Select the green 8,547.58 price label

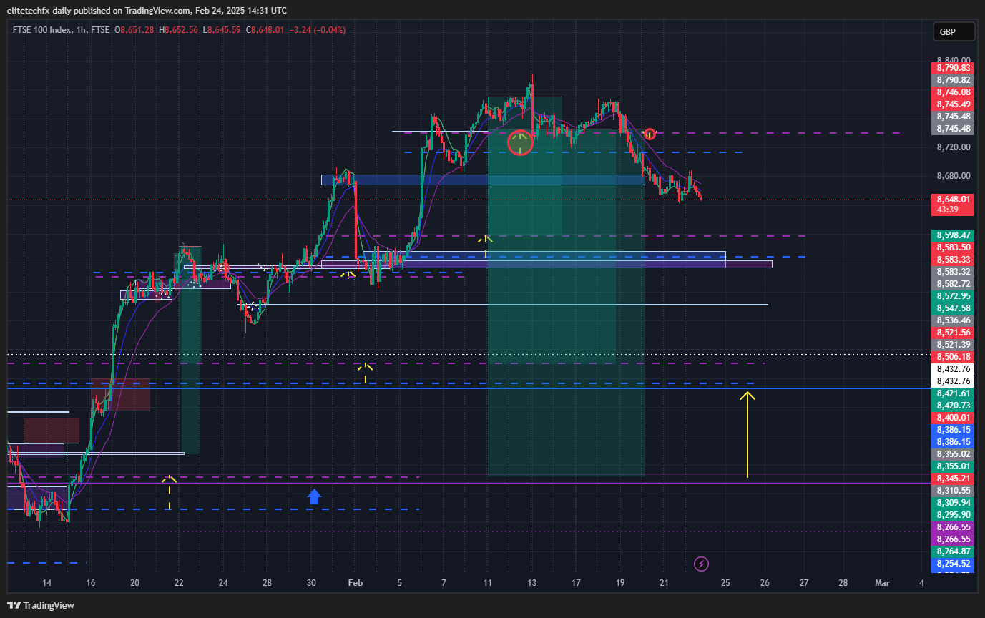pos(953,308)
